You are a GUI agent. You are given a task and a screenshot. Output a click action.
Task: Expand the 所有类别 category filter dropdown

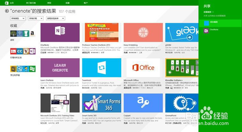click(x=18, y=18)
